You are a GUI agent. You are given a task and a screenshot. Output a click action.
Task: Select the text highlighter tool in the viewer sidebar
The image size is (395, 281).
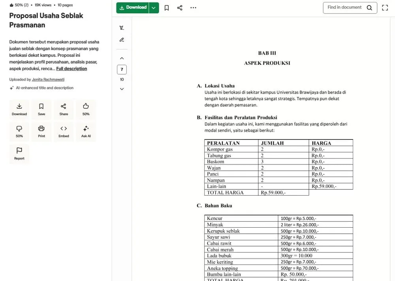122,27
